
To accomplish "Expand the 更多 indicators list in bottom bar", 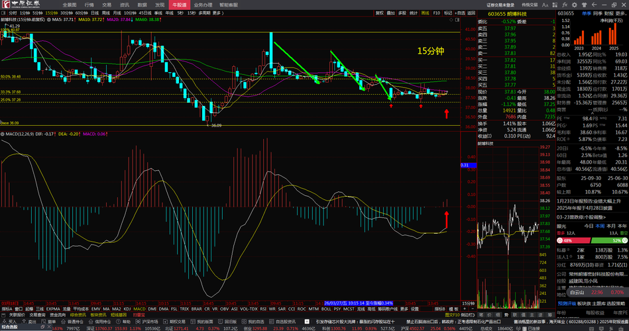I will 404,309.
